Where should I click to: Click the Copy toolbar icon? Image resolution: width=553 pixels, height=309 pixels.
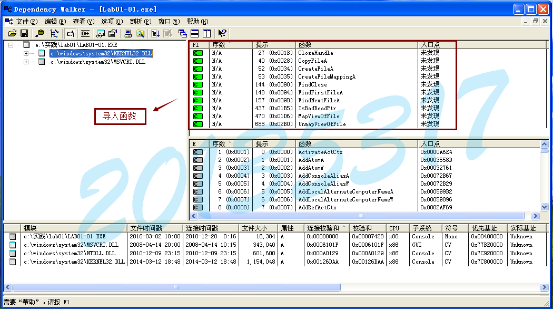[x=40, y=33]
